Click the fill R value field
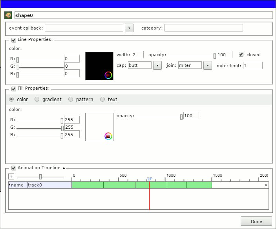The height and width of the screenshot is (229, 276). point(72,120)
